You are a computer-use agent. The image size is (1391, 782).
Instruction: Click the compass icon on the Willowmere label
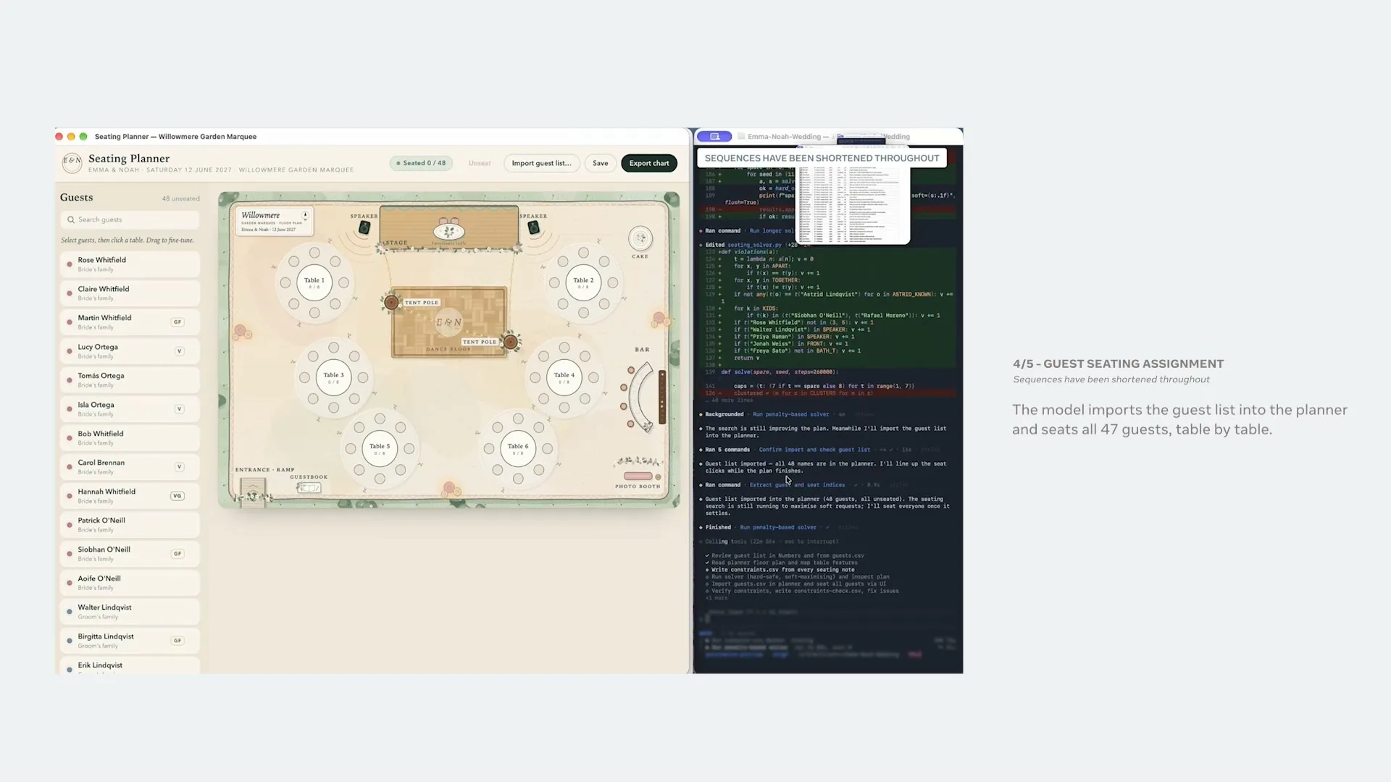305,216
